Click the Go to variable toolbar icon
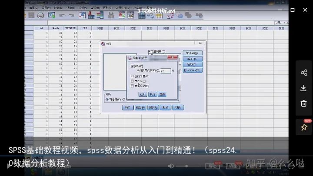 (x=91, y=15)
